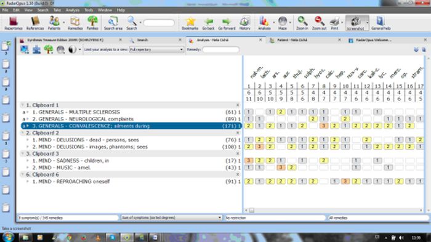Click the first clipboard icon in left sidebar

[x=6, y=46]
